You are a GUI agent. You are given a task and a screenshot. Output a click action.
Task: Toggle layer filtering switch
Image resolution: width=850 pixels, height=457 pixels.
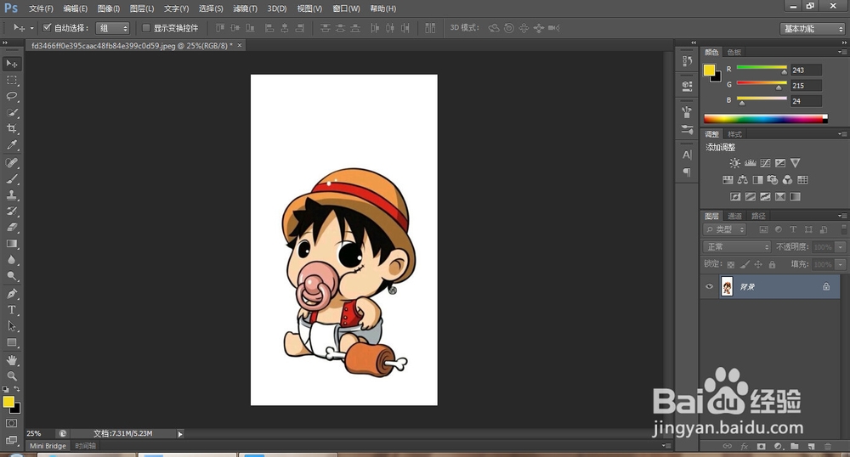click(843, 229)
